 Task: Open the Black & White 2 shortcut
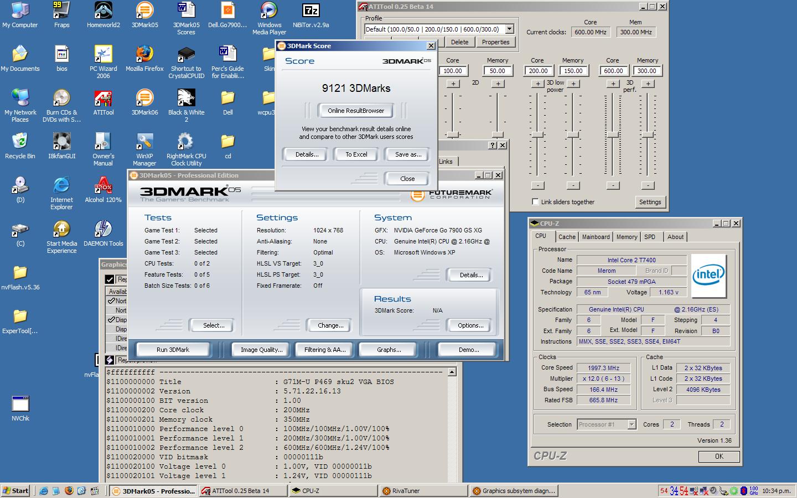[x=186, y=105]
